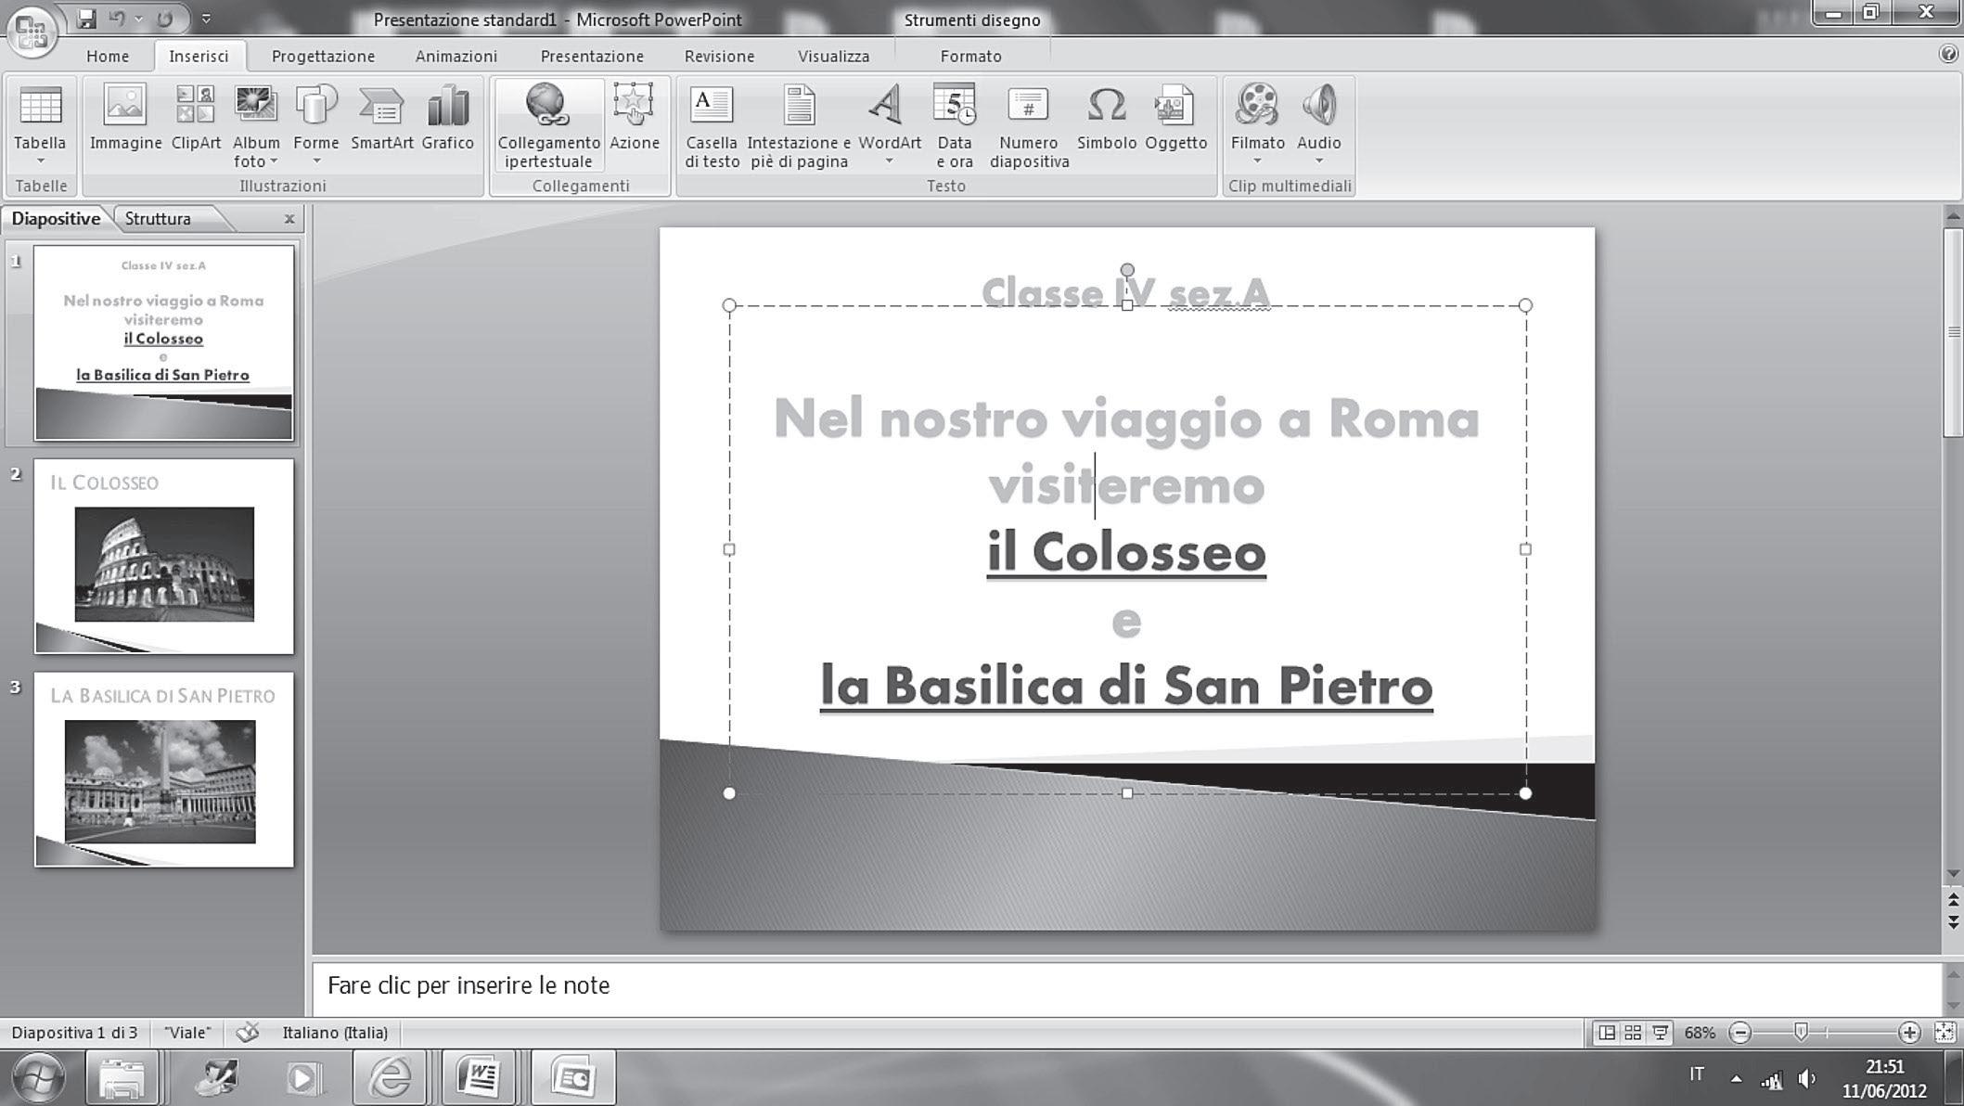
Task: Expand the Forme shapes dropdown
Action: click(316, 161)
